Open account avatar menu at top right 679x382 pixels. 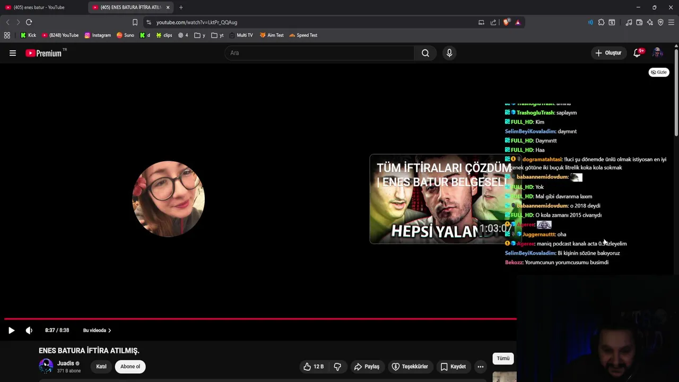point(658,53)
